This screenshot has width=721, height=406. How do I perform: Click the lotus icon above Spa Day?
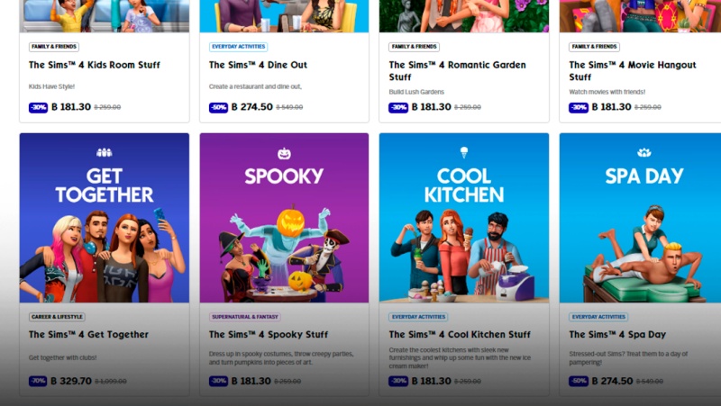pyautogui.click(x=643, y=152)
